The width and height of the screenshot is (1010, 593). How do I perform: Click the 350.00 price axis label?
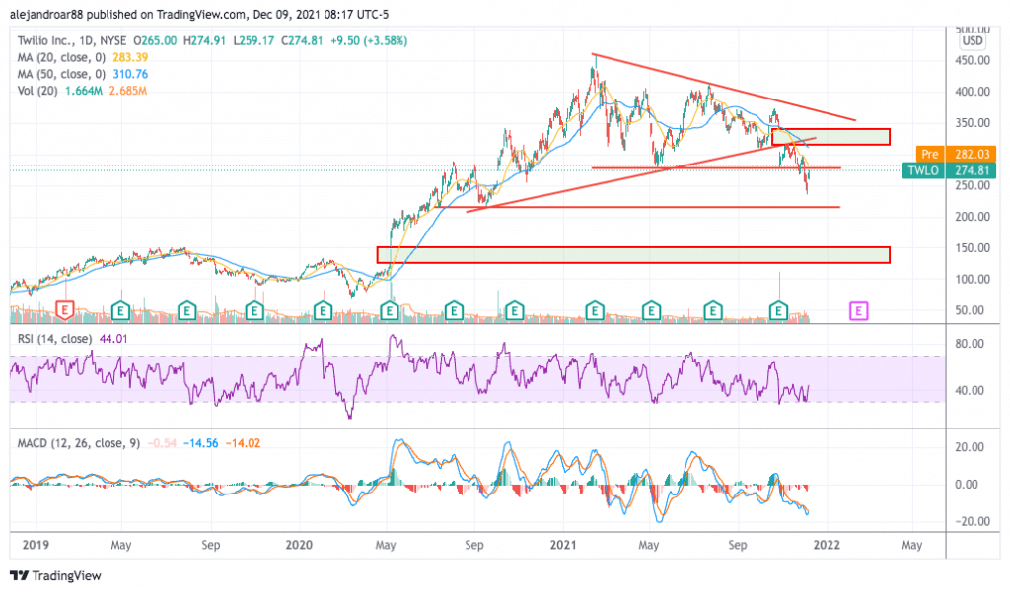[972, 123]
